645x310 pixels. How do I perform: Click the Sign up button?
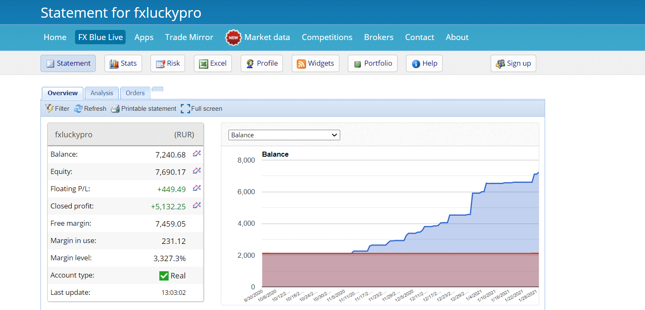513,64
